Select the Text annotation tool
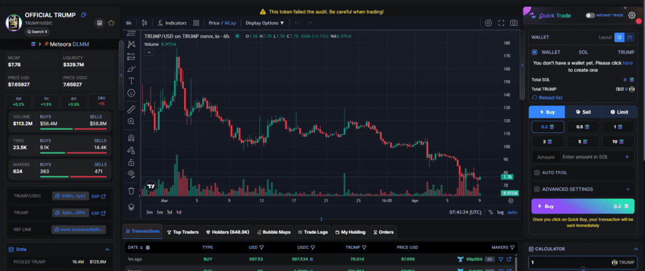Image resolution: width=645 pixels, height=271 pixels. (x=131, y=81)
